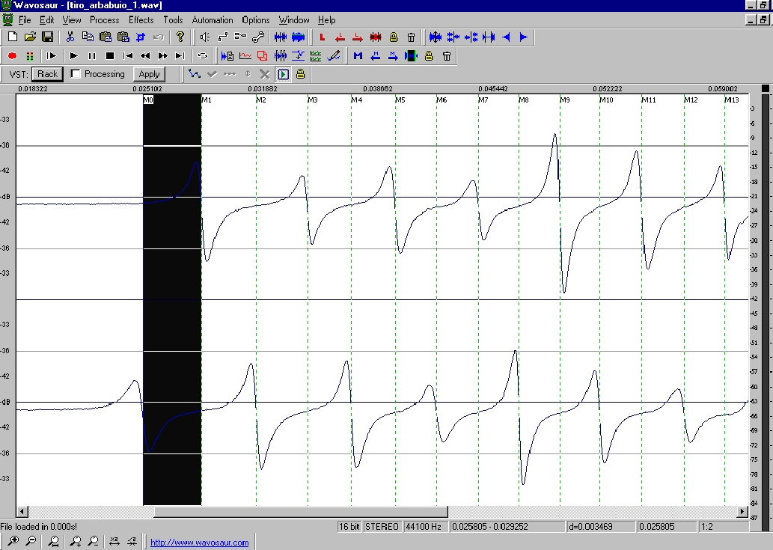Viewport: 773px width, 550px height.
Task: Go to previous marker with left M arrow
Action: [x=376, y=55]
